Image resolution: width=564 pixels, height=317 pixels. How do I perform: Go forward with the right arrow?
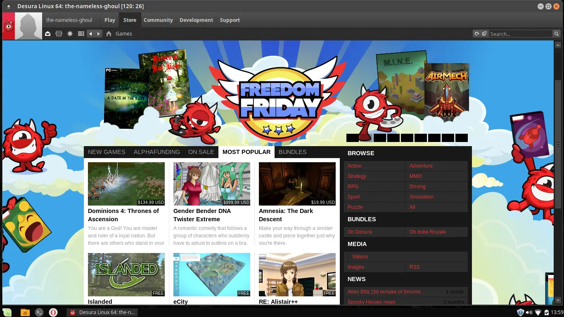coord(98,34)
